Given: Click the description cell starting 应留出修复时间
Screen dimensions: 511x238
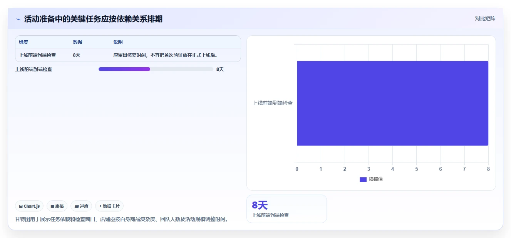Looking at the screenshot, I should click(x=166, y=55).
